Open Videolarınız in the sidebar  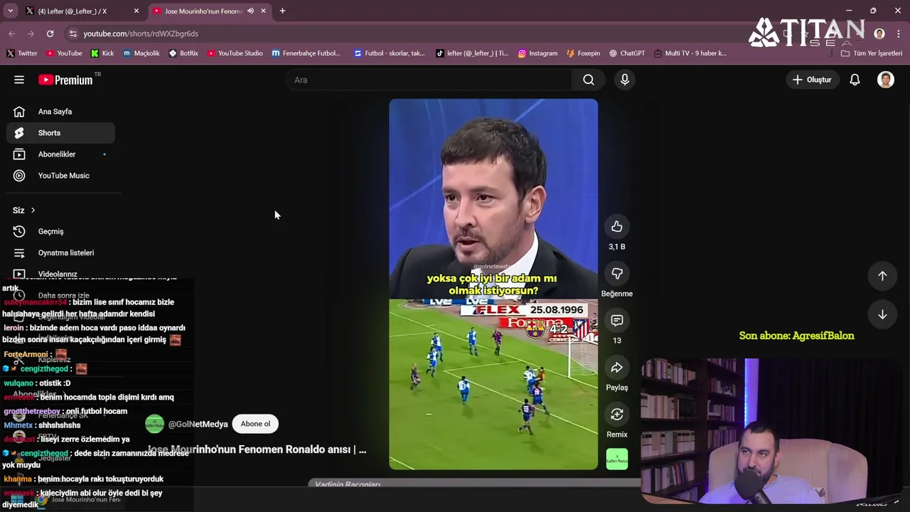pos(60,274)
